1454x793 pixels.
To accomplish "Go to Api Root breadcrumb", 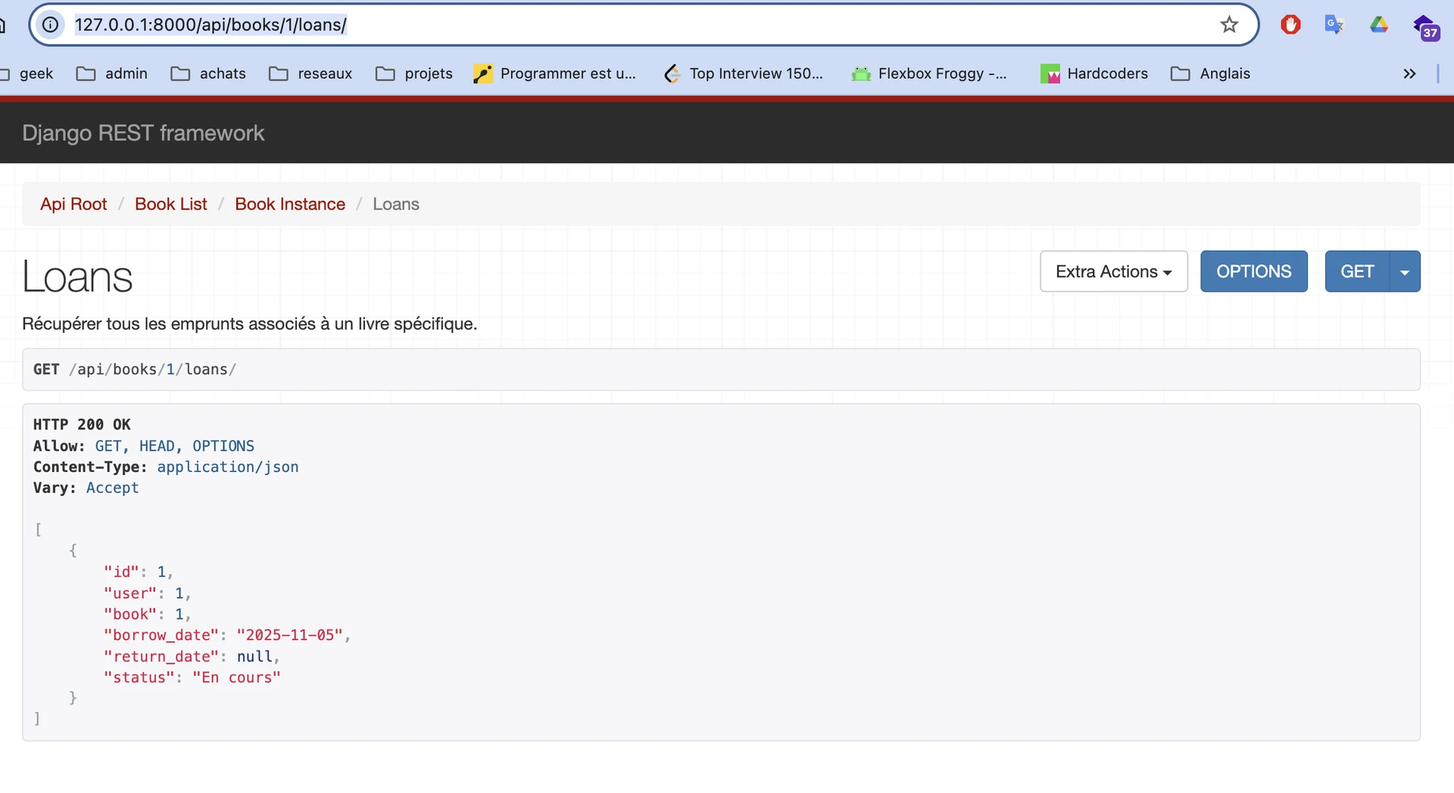I will click(x=73, y=204).
